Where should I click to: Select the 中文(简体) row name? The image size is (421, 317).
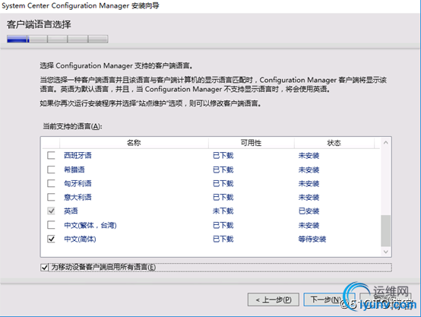point(80,239)
